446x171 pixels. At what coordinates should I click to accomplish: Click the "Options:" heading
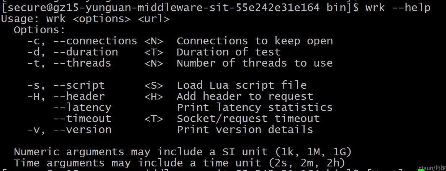(x=40, y=30)
